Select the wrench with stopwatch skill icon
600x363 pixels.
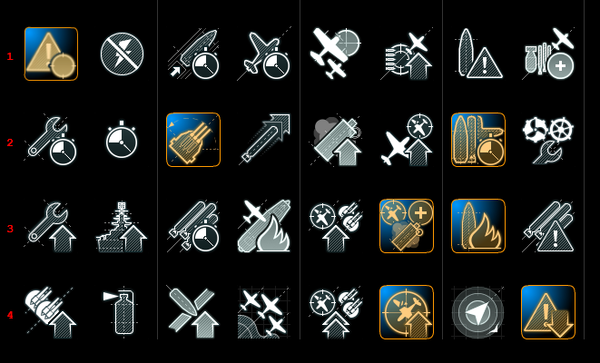51,140
